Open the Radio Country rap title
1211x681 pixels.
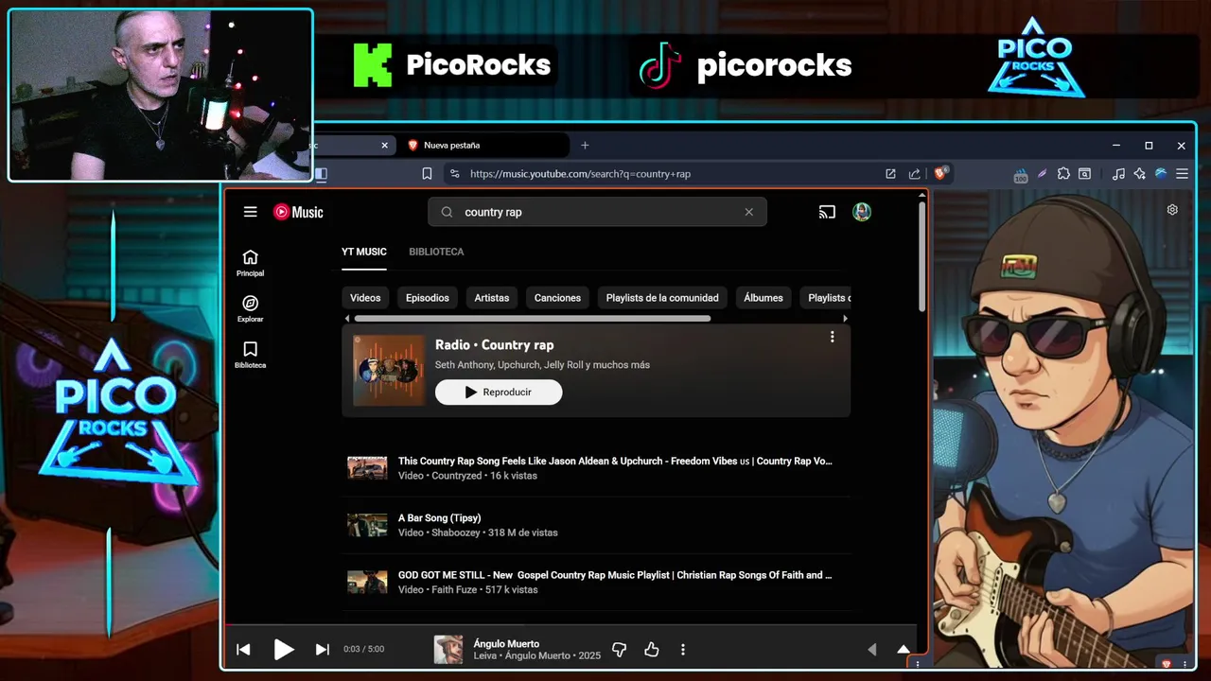point(494,344)
